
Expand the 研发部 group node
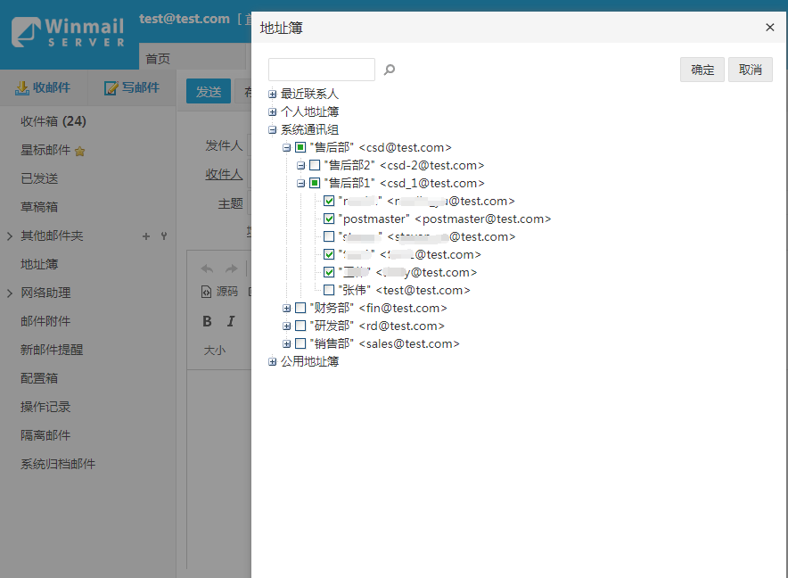[x=287, y=326]
